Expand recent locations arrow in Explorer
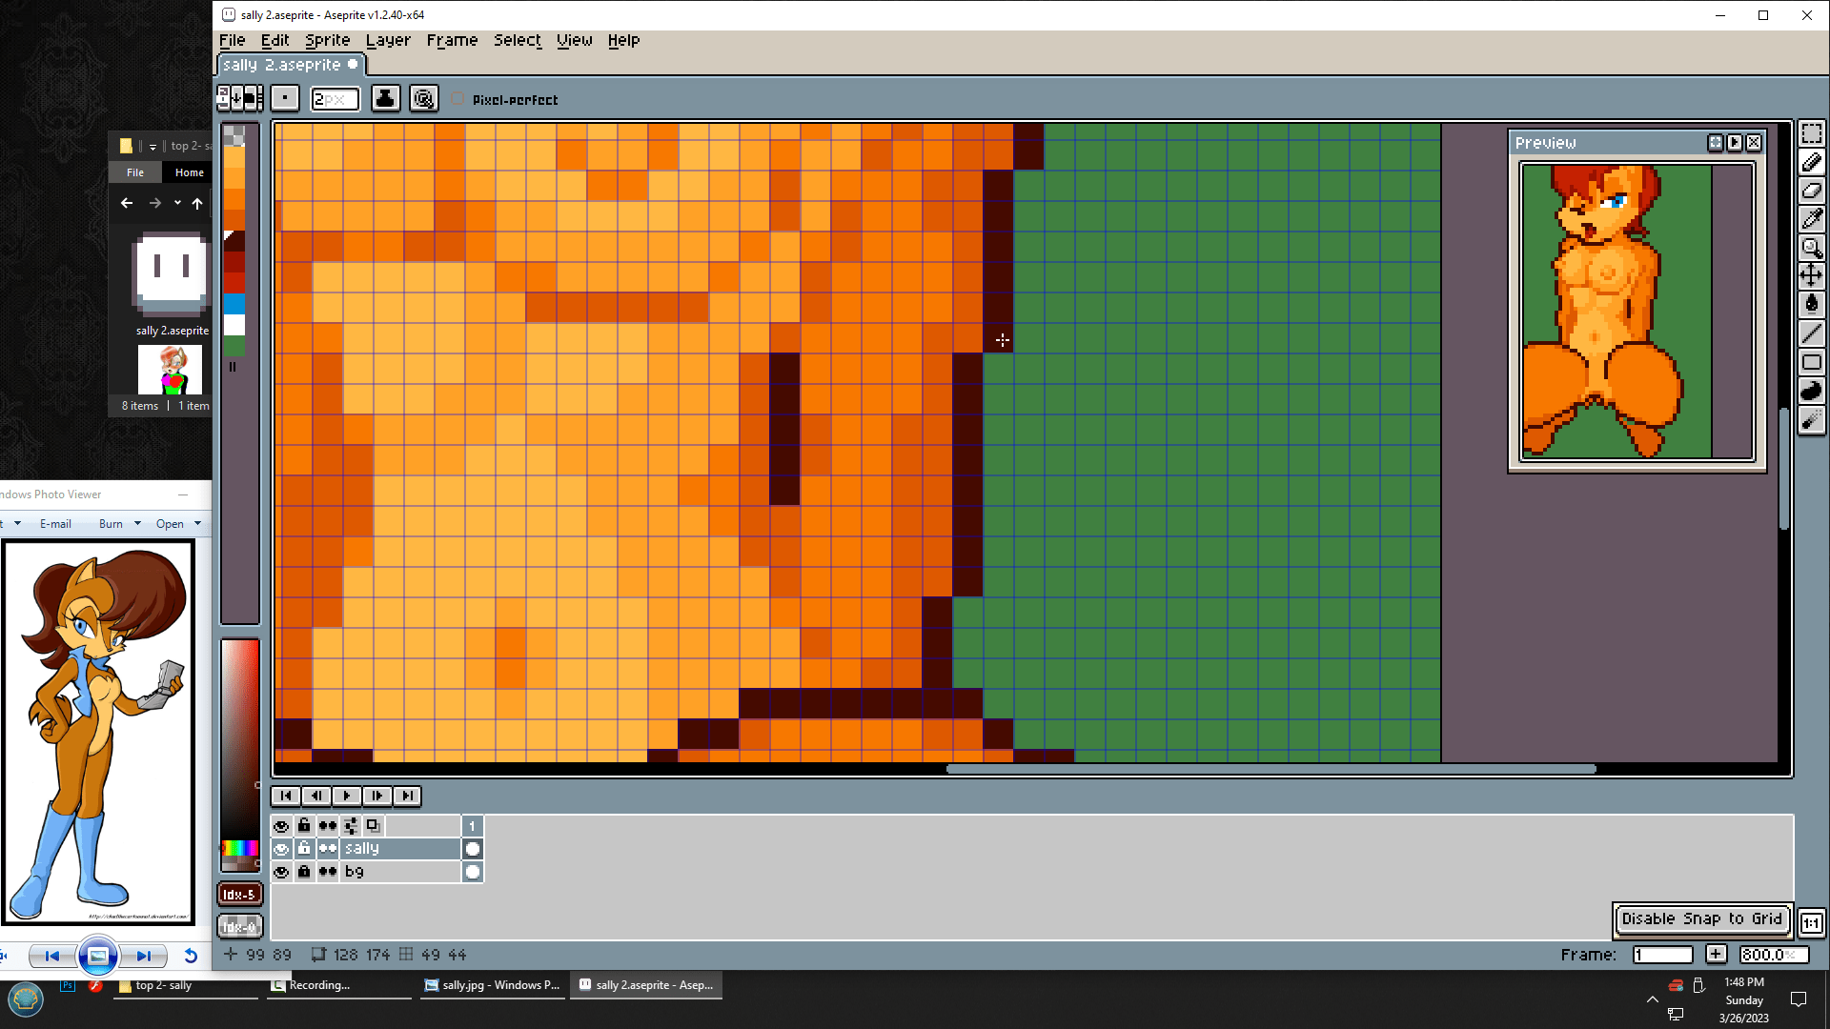Image resolution: width=1830 pixels, height=1029 pixels. [x=177, y=203]
